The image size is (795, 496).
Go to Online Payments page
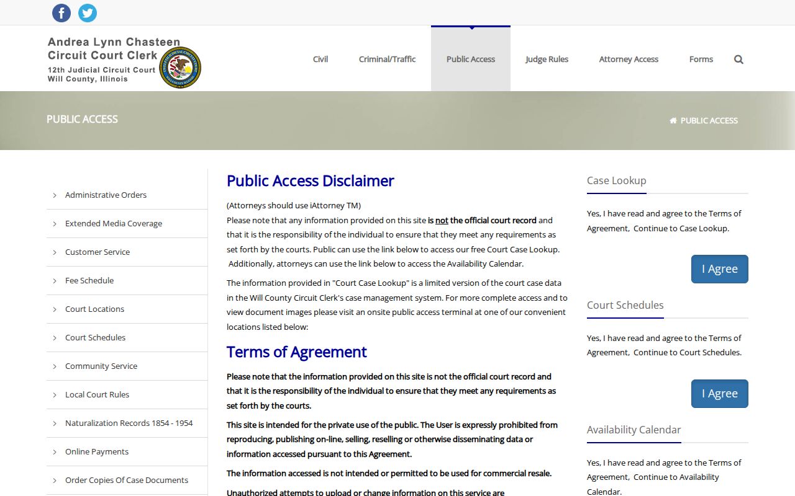click(97, 451)
